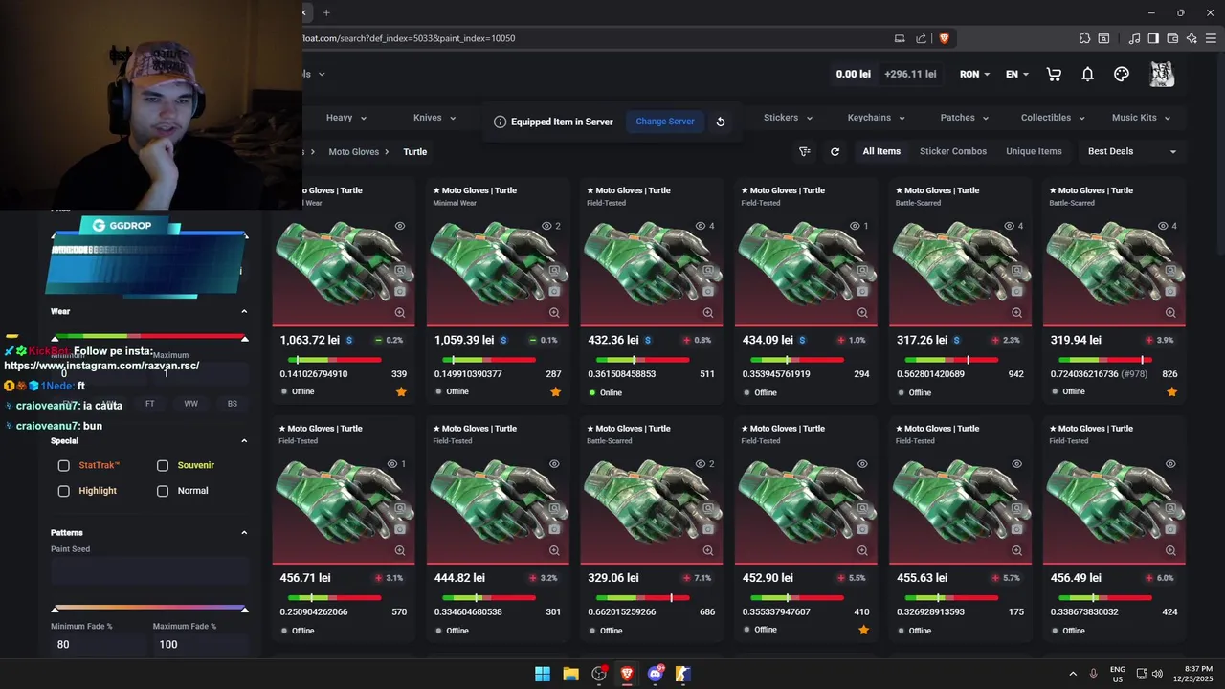
Task: Open the Keychains menu
Action: pyautogui.click(x=876, y=118)
